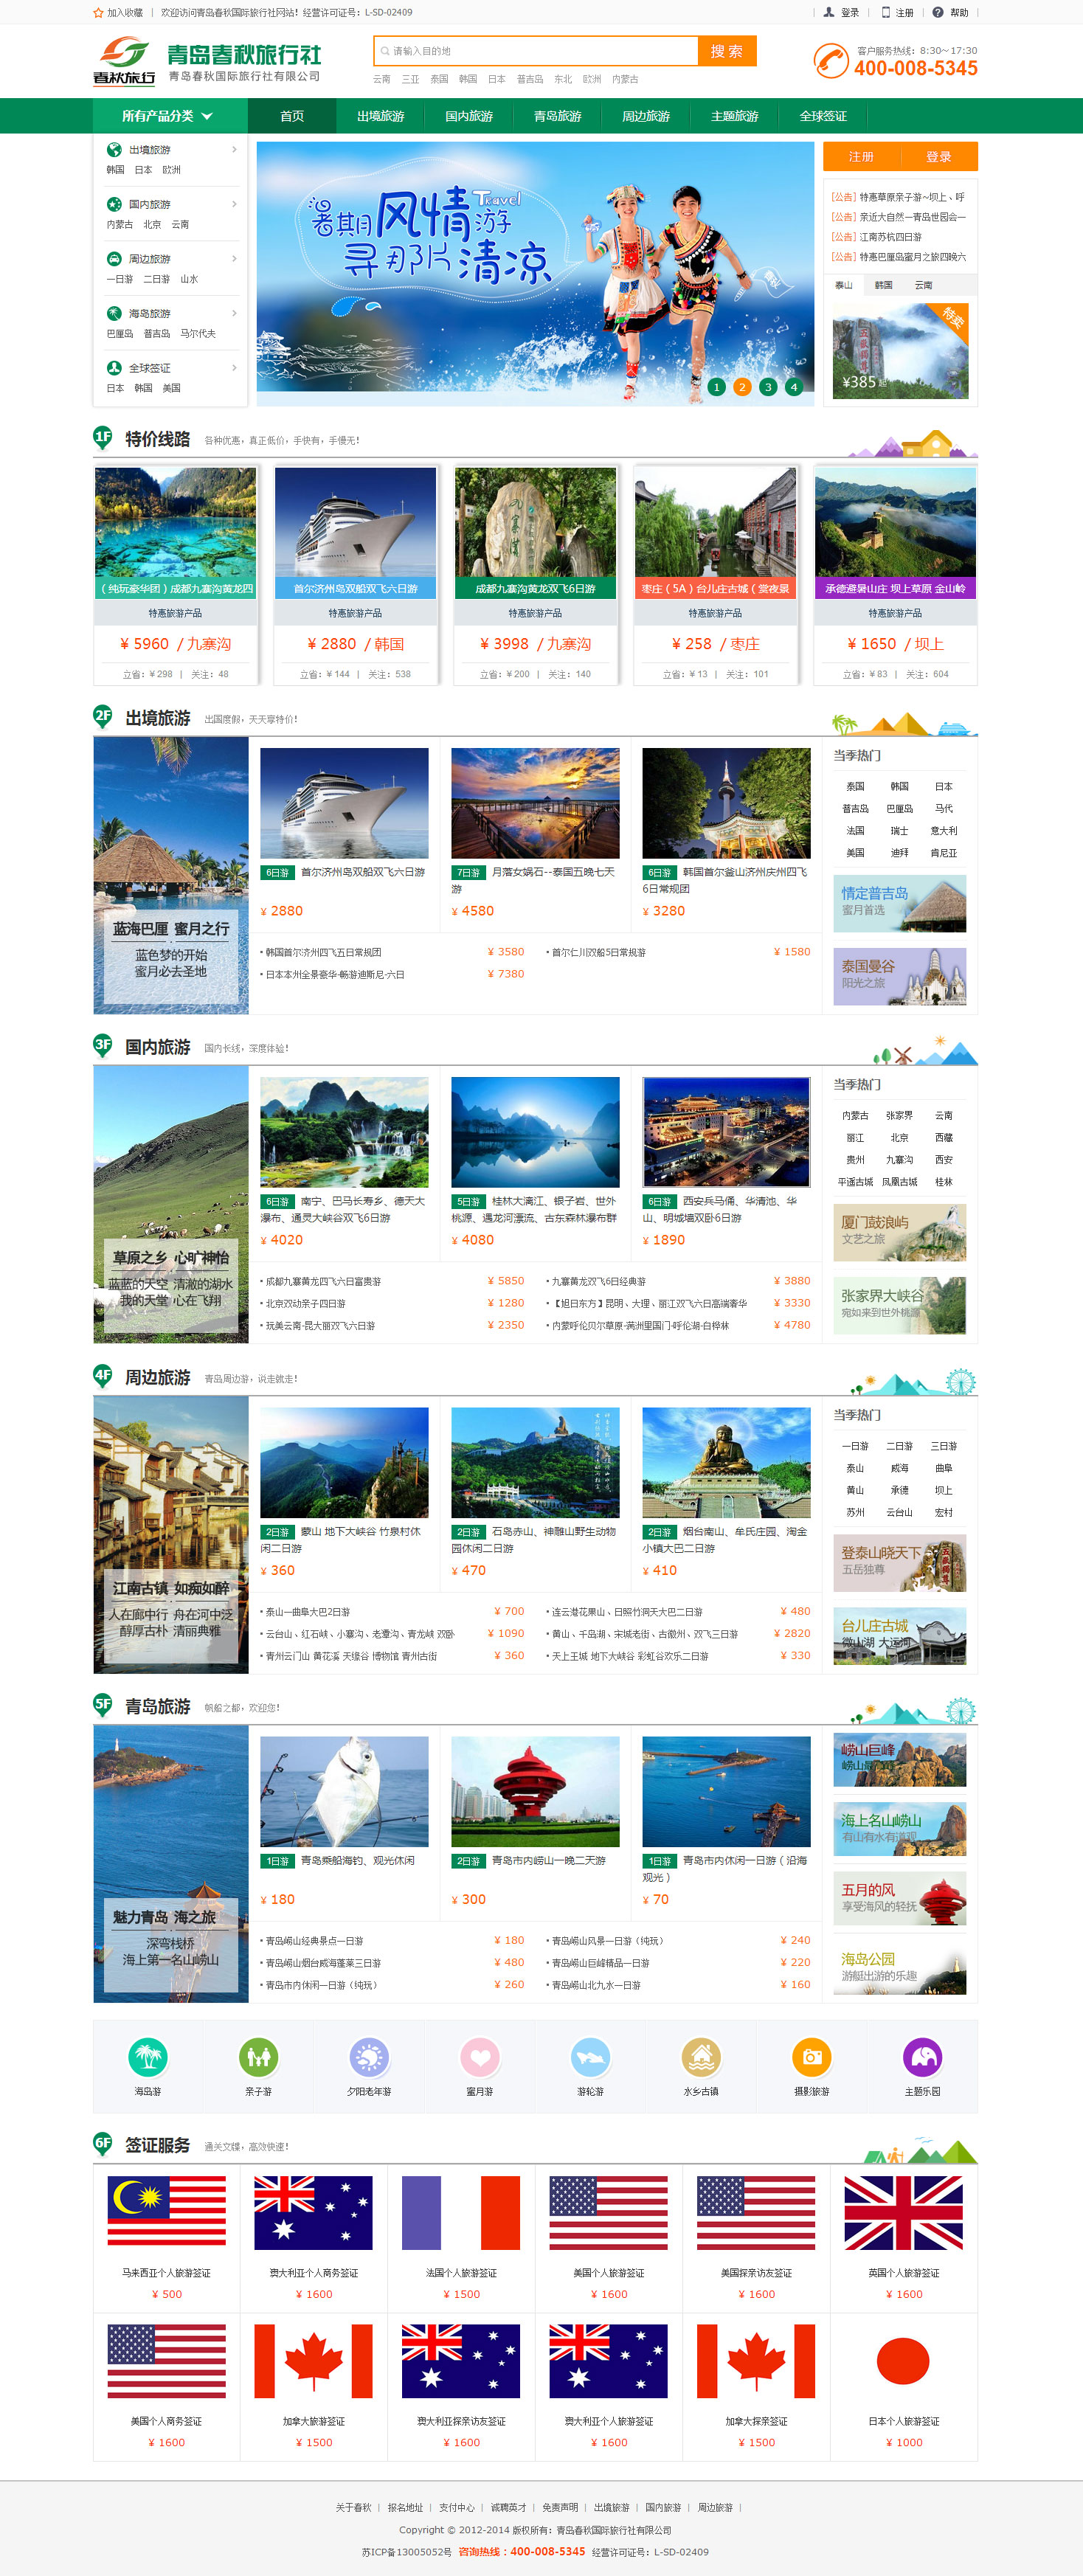Select banner slide 1 dot

pos(716,387)
